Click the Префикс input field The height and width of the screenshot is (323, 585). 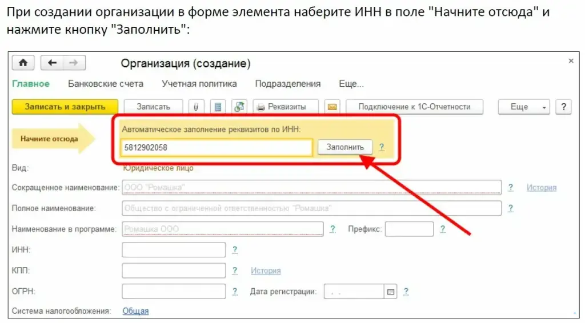(x=409, y=229)
